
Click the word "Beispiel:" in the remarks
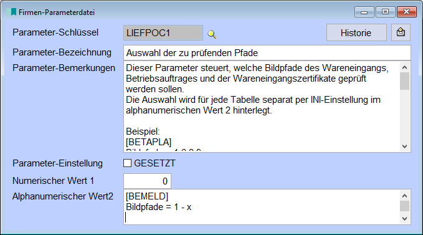(143, 132)
